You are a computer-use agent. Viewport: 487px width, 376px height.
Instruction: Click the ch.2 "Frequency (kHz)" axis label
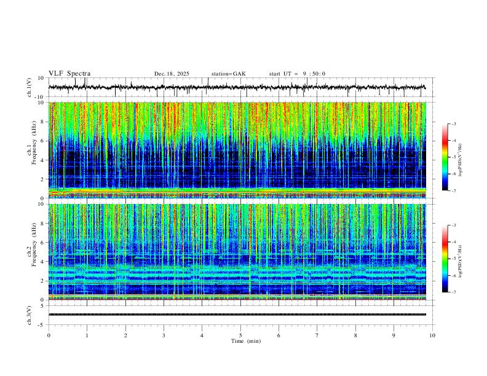pyautogui.click(x=34, y=244)
